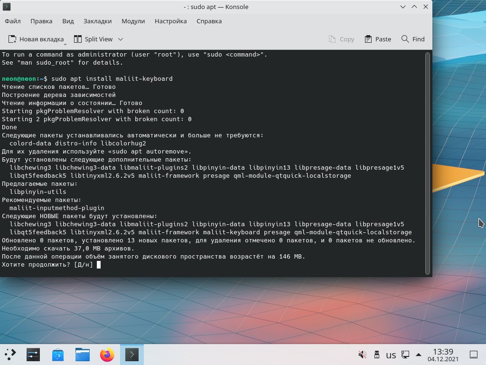
Task: Click the sudo apt install maliit-keyboard command text
Action: tap(112, 78)
